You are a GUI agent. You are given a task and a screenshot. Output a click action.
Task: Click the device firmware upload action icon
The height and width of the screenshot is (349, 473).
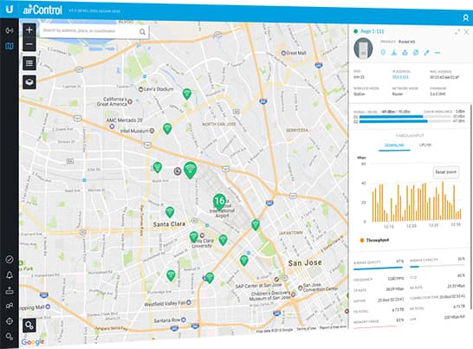pyautogui.click(x=405, y=53)
